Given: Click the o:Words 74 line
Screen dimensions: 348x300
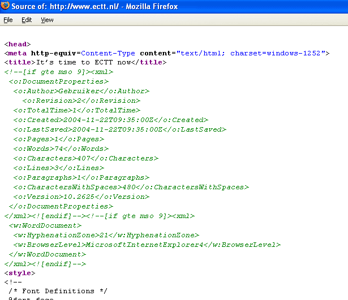Looking at the screenshot, I should (61, 149).
